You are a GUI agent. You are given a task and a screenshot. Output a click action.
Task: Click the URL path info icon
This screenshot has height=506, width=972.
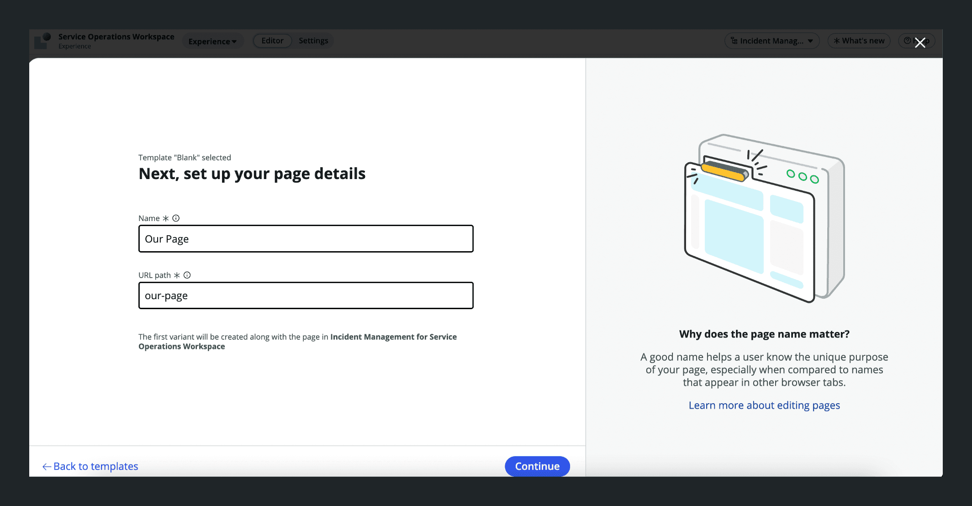click(x=187, y=275)
